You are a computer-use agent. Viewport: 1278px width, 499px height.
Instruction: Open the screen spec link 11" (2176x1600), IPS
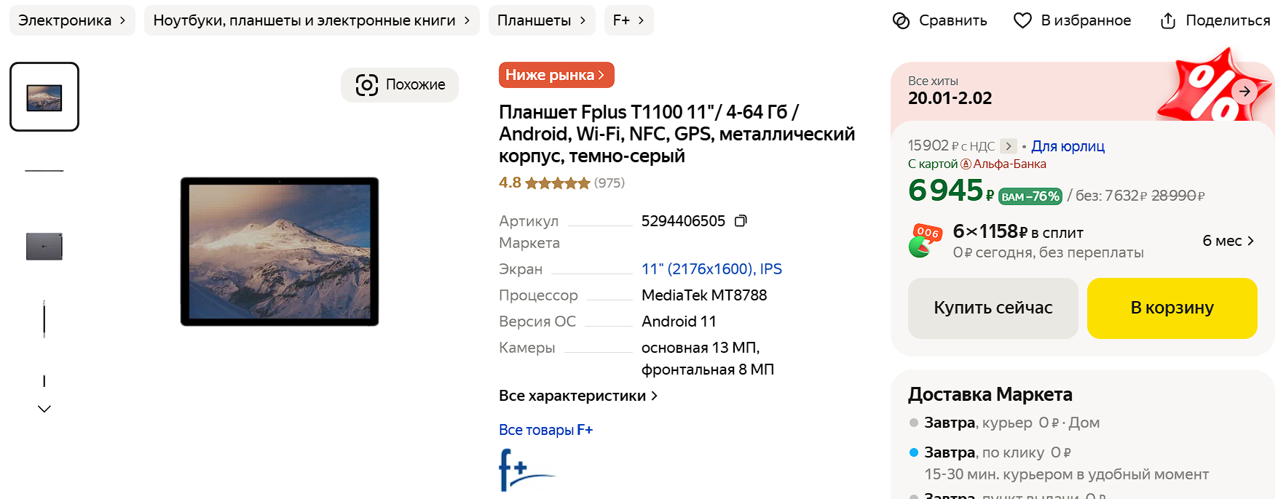pyautogui.click(x=711, y=269)
